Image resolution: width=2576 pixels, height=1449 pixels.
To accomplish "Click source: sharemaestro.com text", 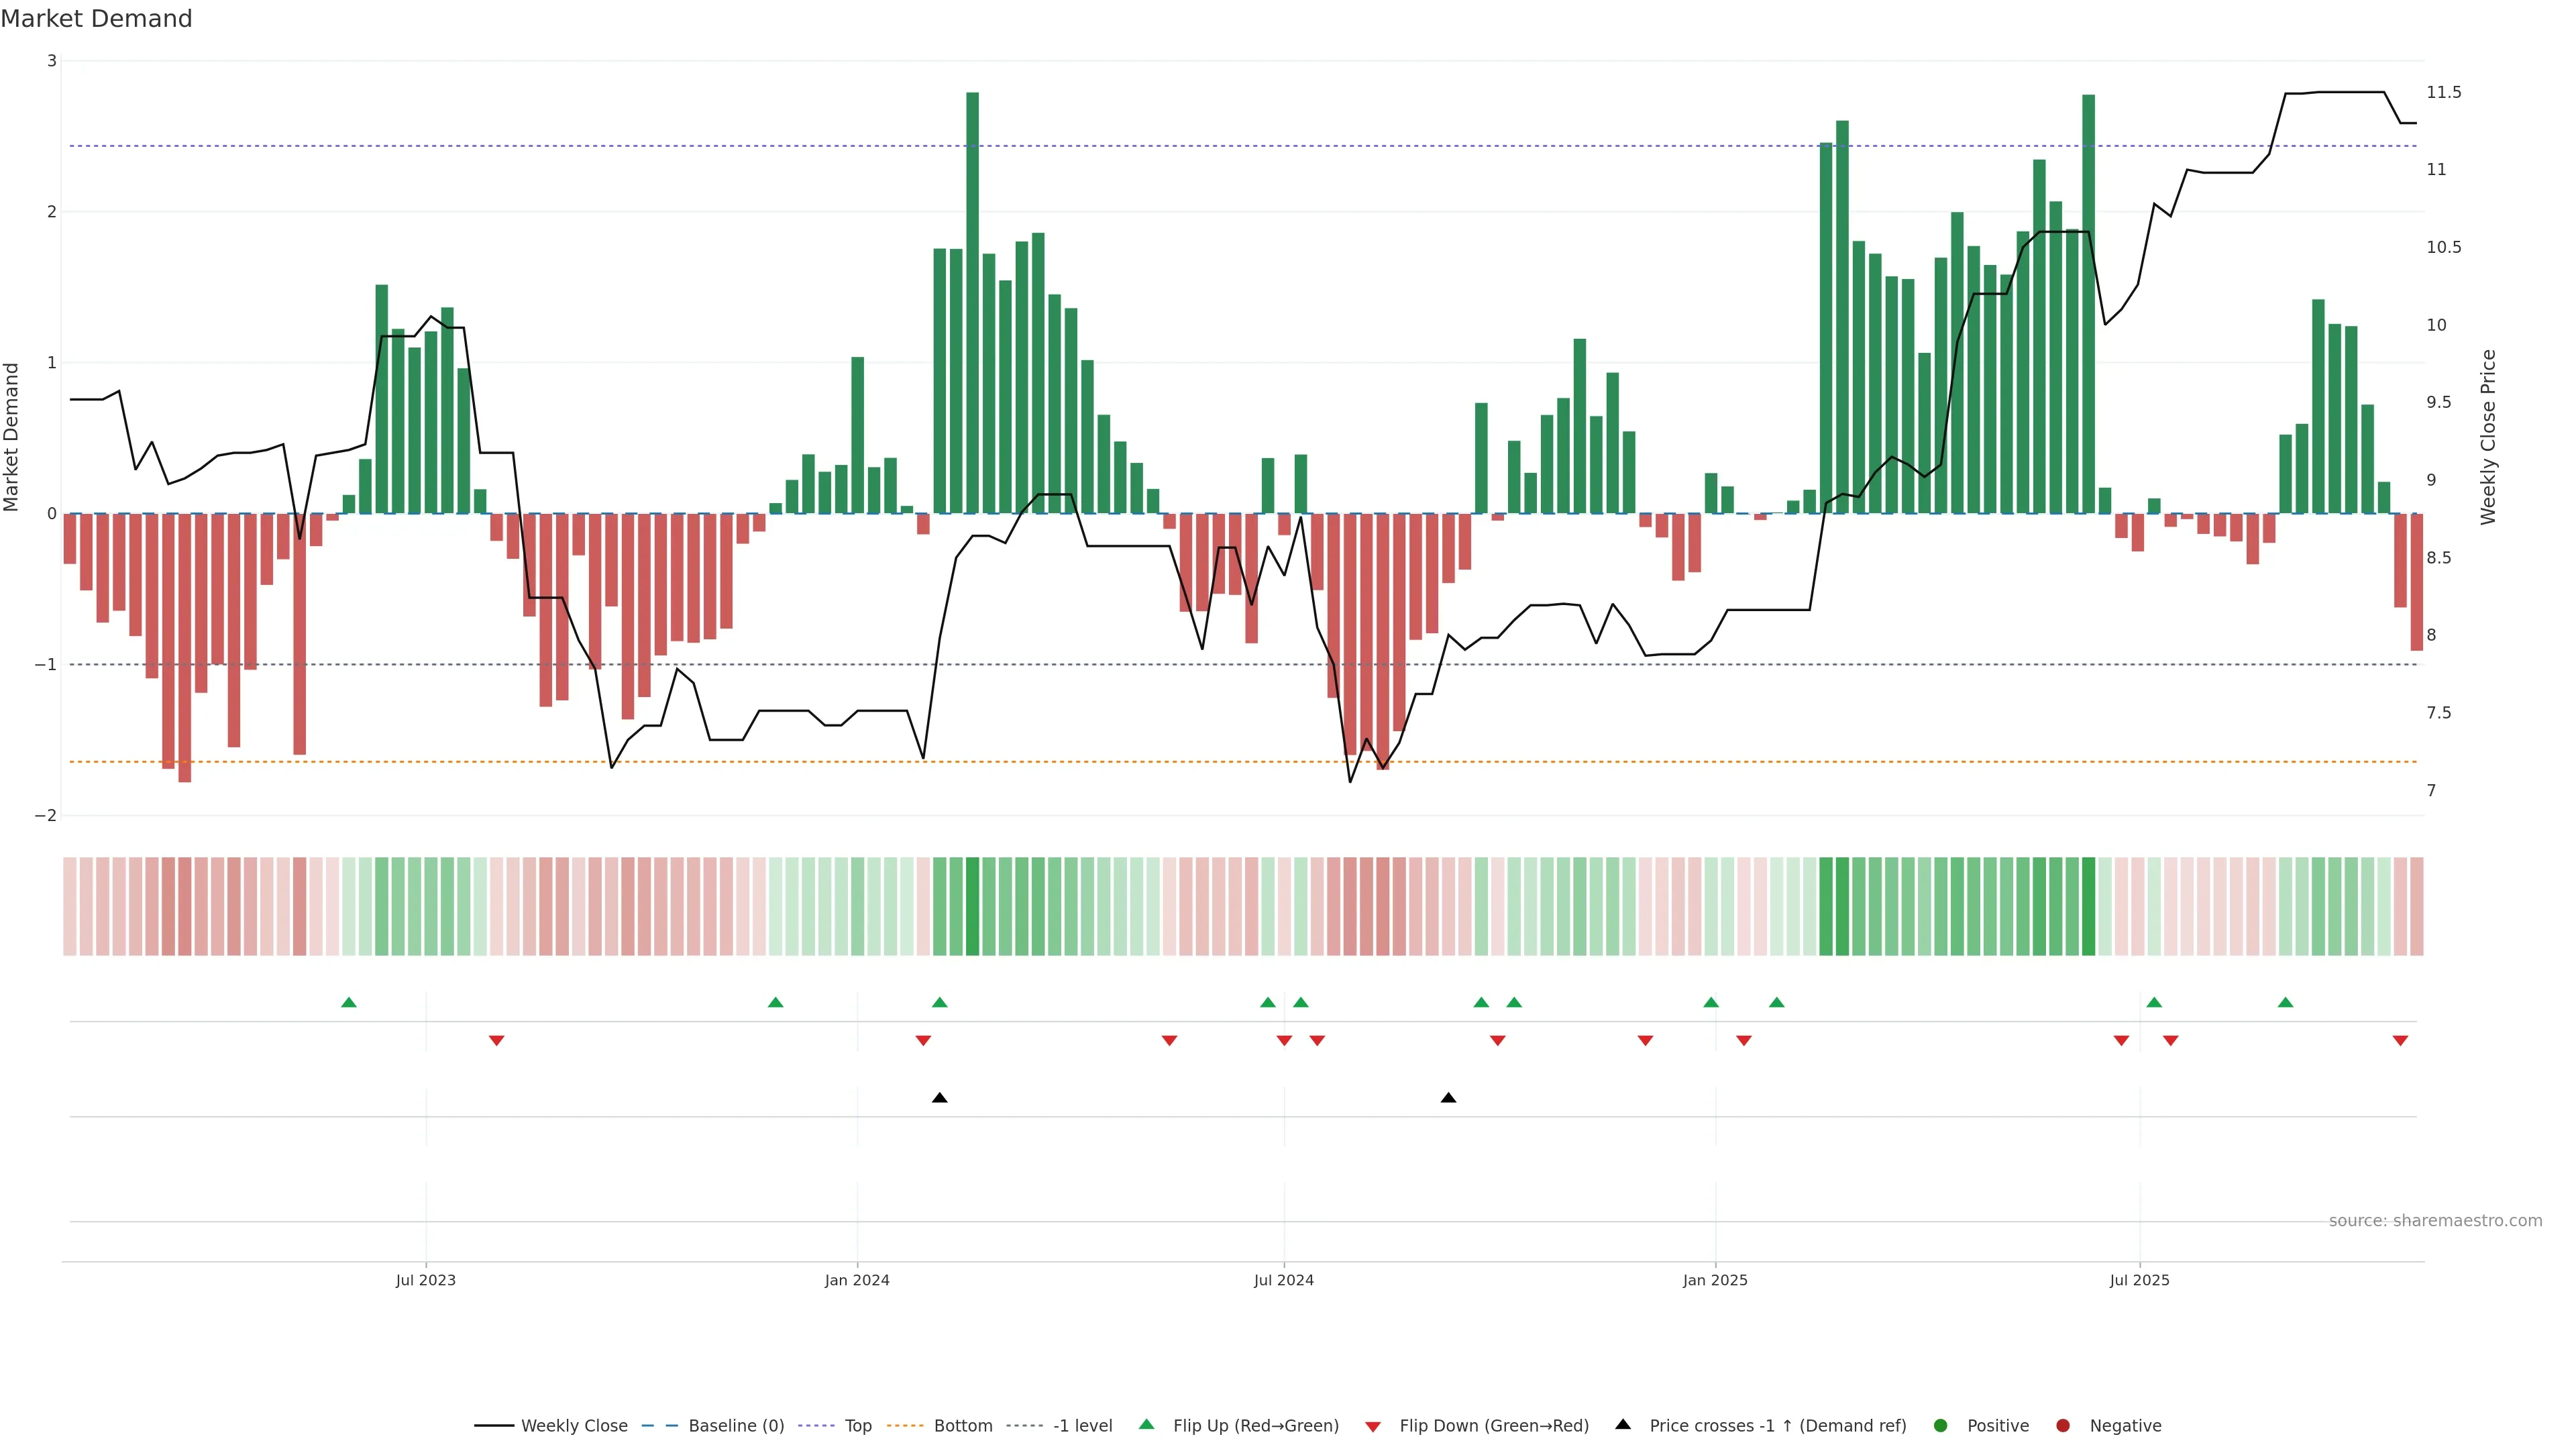I will point(2435,1221).
